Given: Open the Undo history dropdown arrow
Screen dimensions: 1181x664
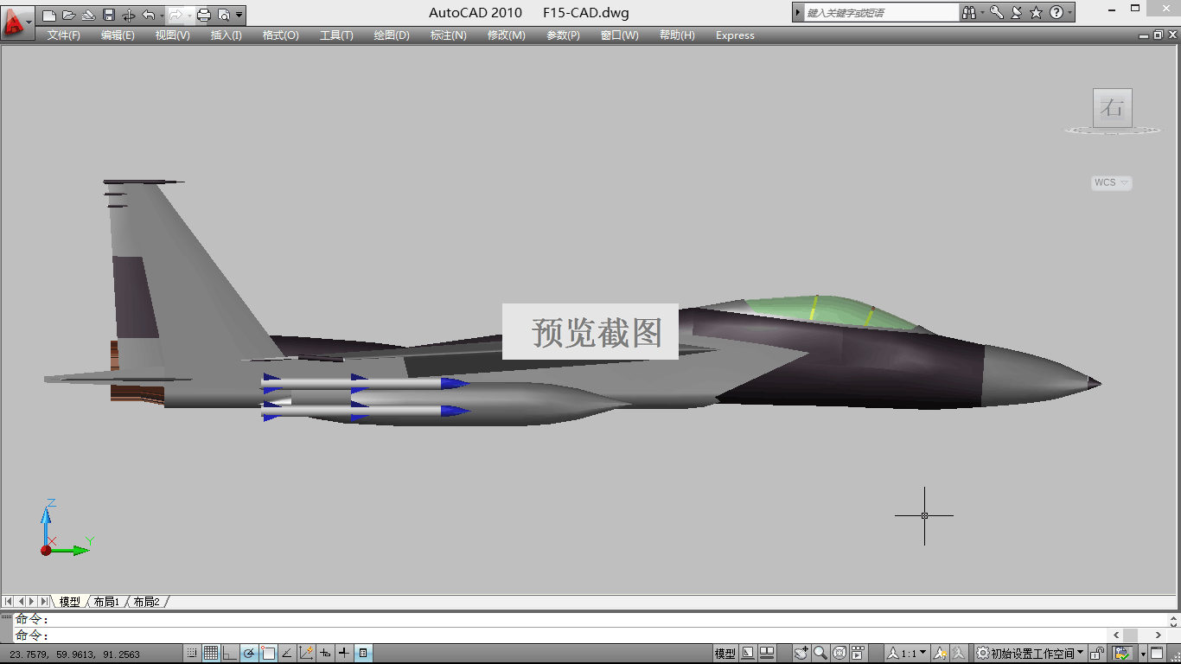Looking at the screenshot, I should click(x=161, y=15).
